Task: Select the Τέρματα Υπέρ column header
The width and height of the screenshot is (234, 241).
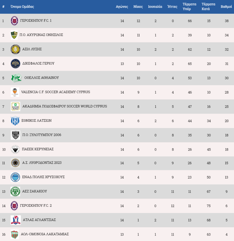Action: click(x=190, y=6)
